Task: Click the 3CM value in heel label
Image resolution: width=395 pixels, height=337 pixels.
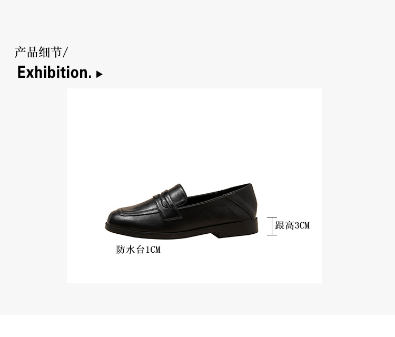Action: 302,225
